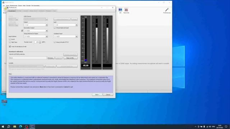Screen dimensions: 230x129
Task: Open Room Sim in REW toolbar
Action: coord(126,10)
